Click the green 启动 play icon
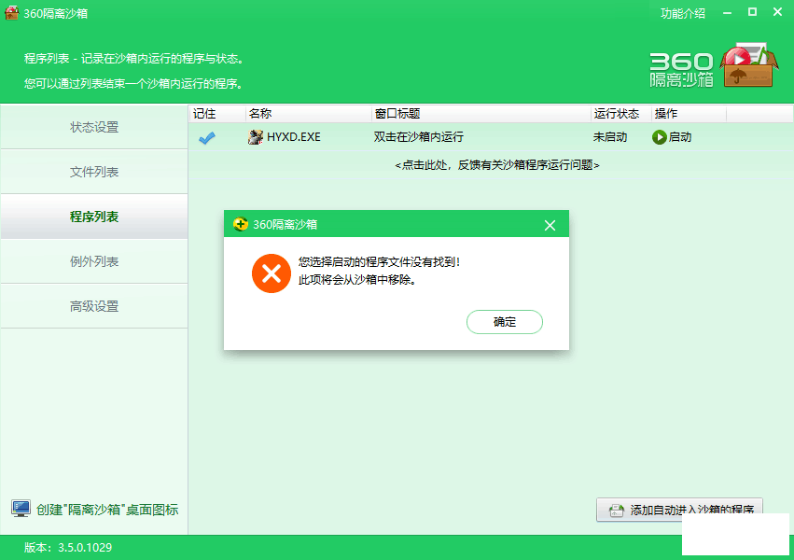Image resolution: width=794 pixels, height=560 pixels. tap(659, 137)
